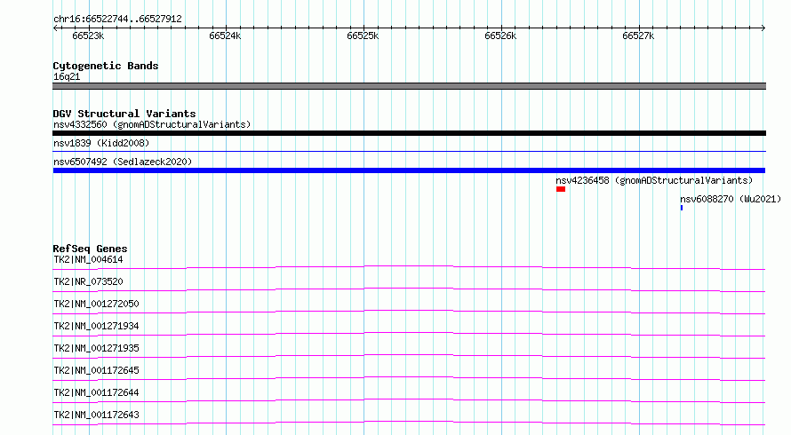Open the nsv6507492 (Sedlazeck2020) label
This screenshot has height=435, width=791.
pyautogui.click(x=123, y=162)
